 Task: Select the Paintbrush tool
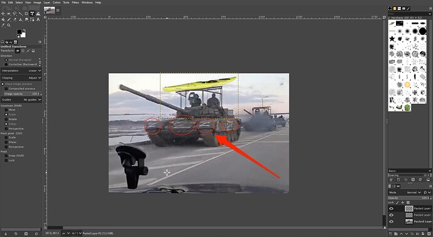coord(9,19)
